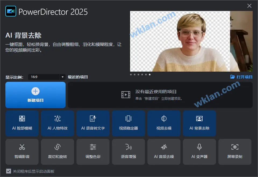Viewport: 258px width, 177px height.
Task: Open the 视频去噪 tool
Action: click(x=164, y=123)
